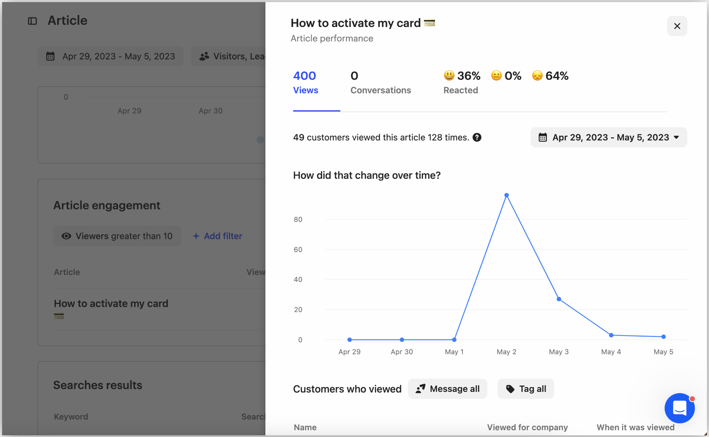Click the tag icon in Tag all

pyautogui.click(x=510, y=389)
